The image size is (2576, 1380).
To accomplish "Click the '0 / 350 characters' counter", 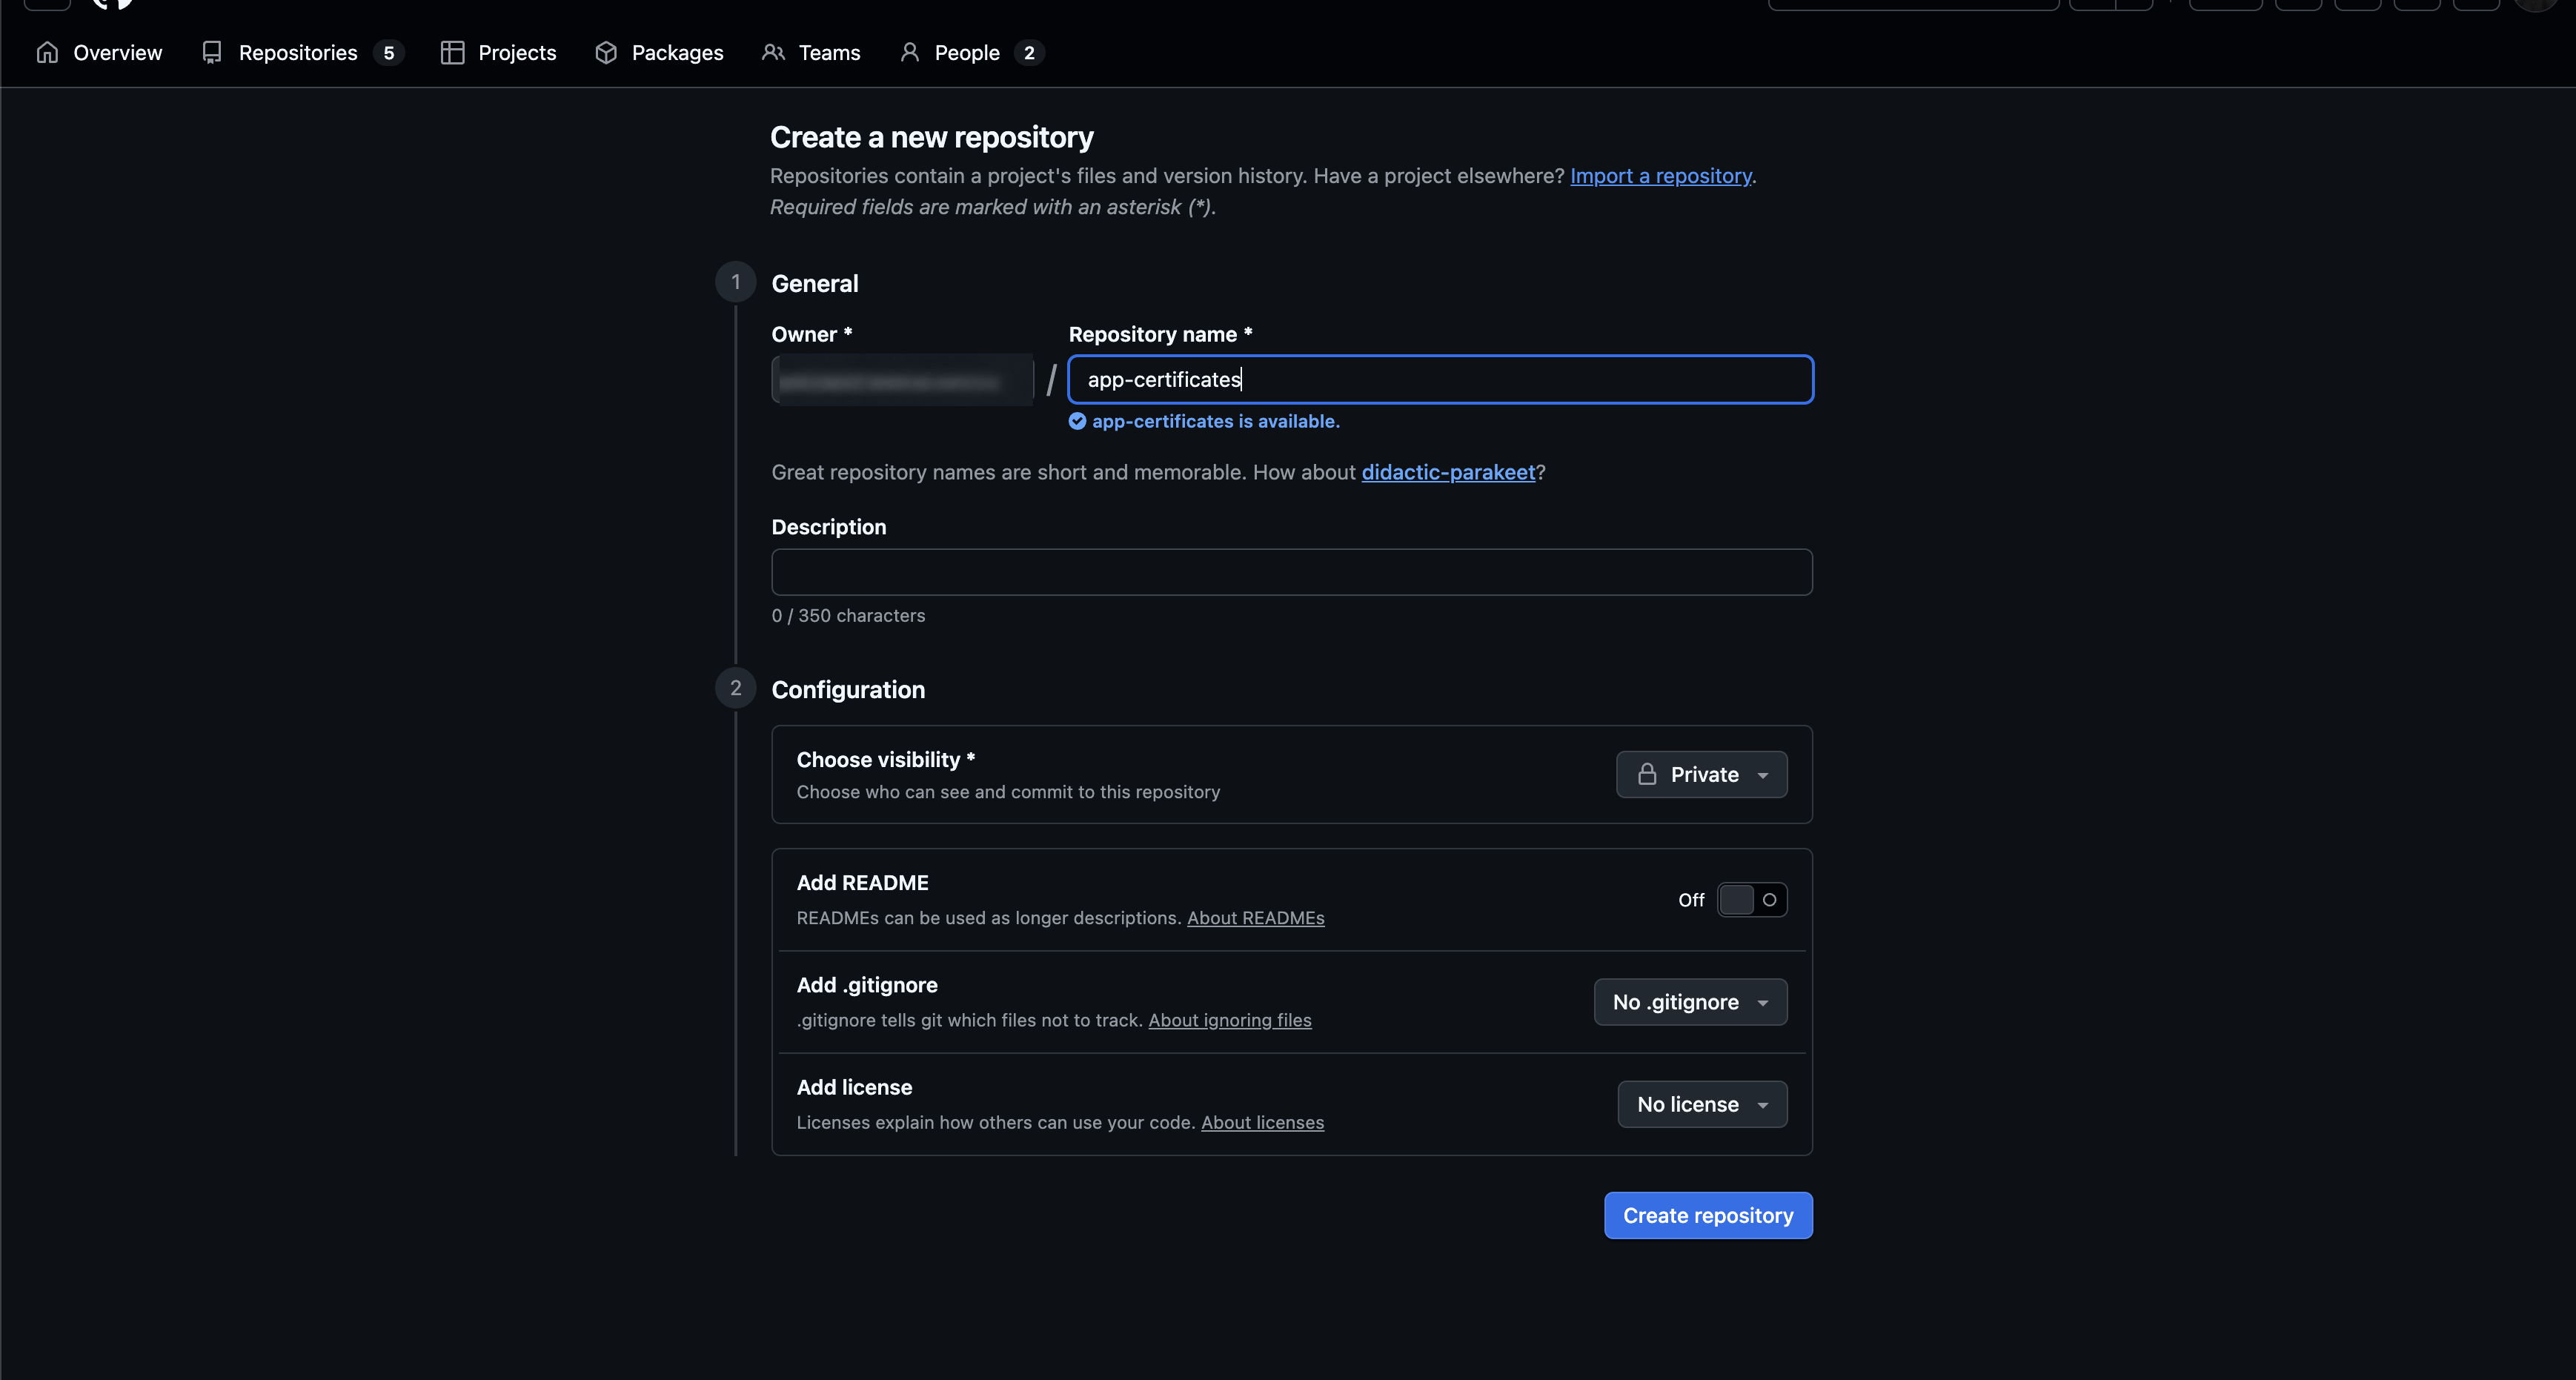I will click(849, 616).
